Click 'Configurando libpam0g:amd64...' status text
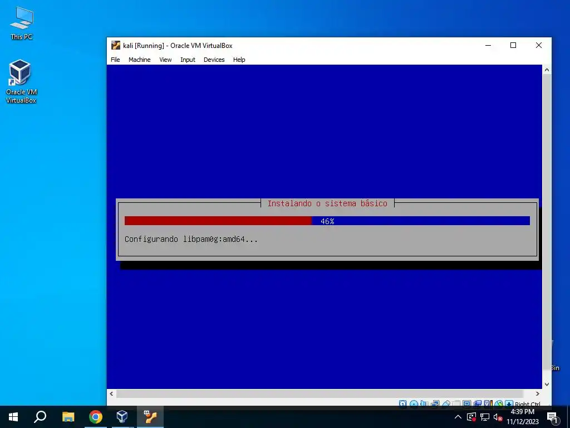This screenshot has height=428, width=570. tap(191, 239)
